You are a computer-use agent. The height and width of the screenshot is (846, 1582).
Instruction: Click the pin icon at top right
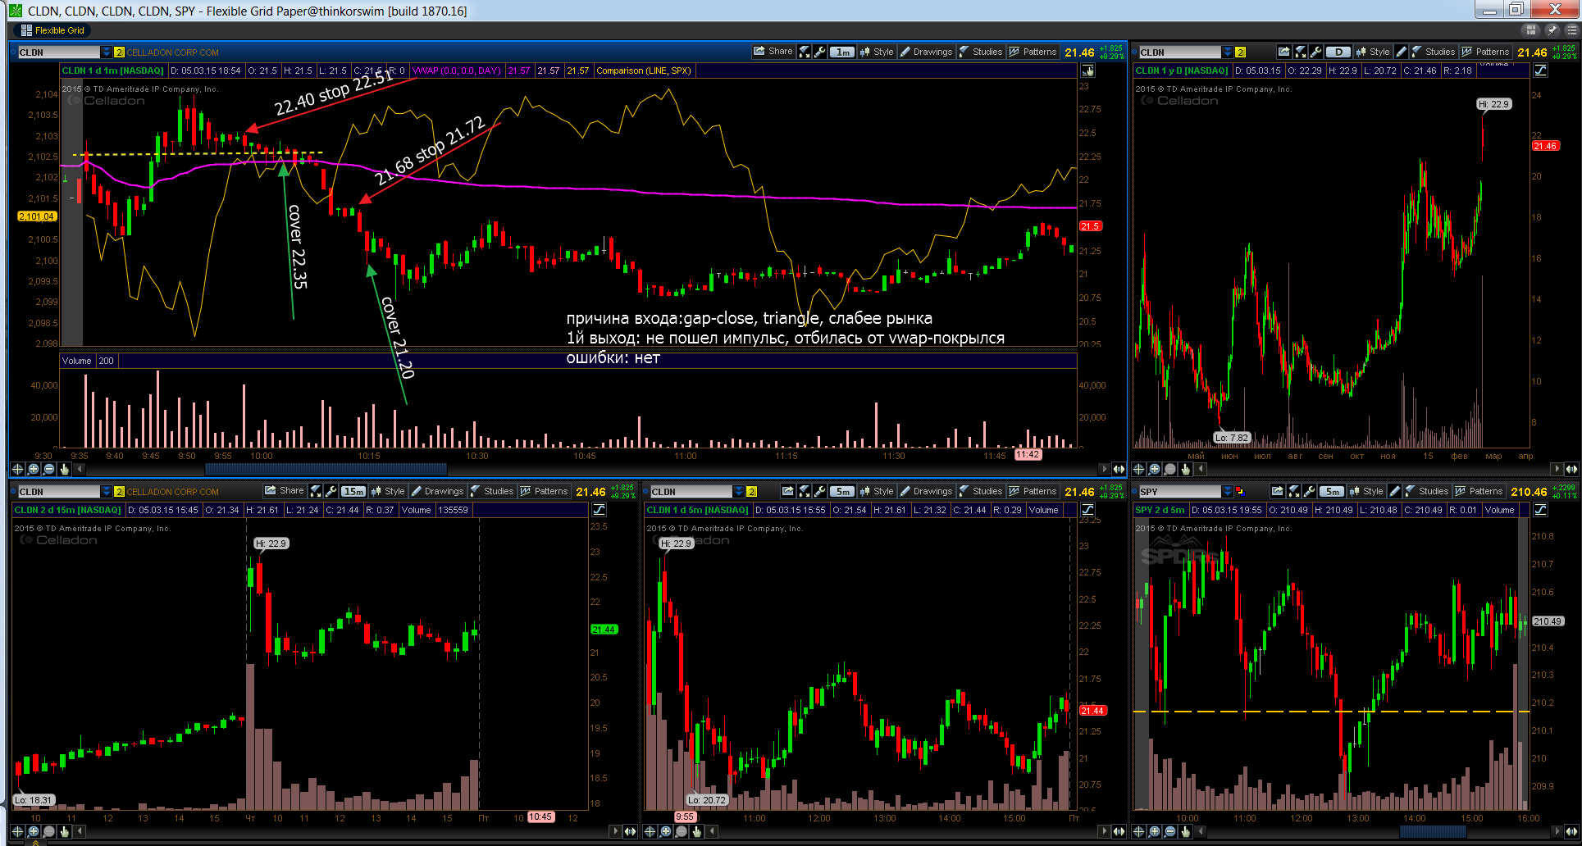pos(1552,30)
